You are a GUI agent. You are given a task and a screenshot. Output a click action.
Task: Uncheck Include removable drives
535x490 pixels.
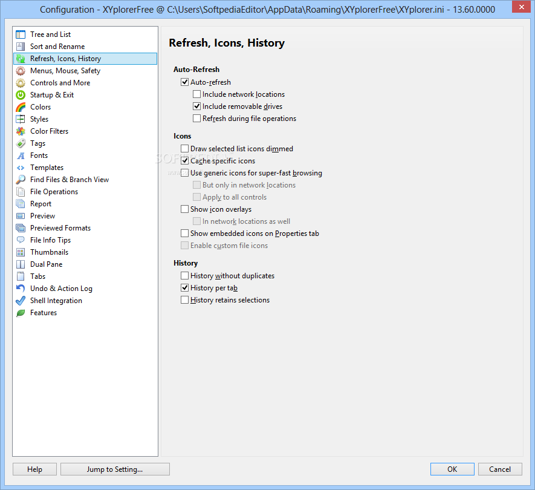point(196,106)
